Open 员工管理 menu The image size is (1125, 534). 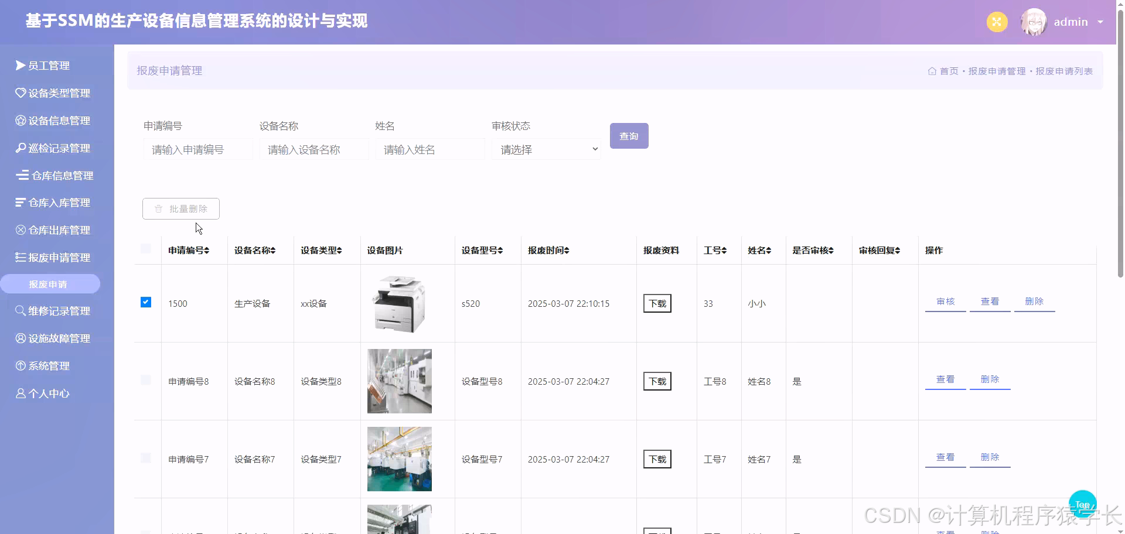pyautogui.click(x=49, y=66)
